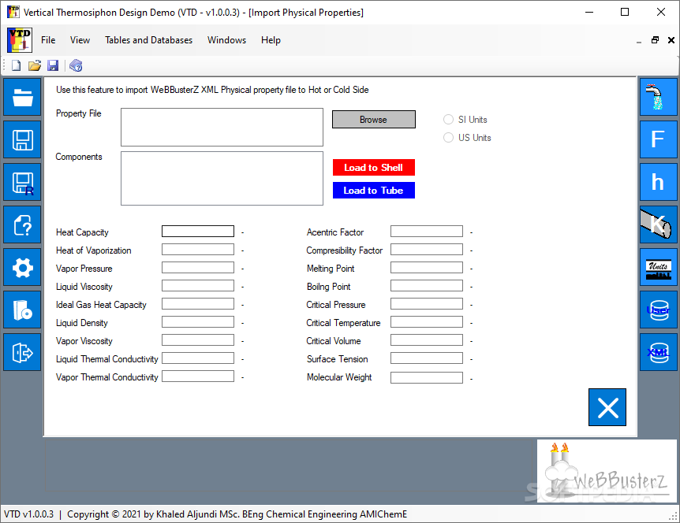Open the Tables and Databases menu

[149, 40]
